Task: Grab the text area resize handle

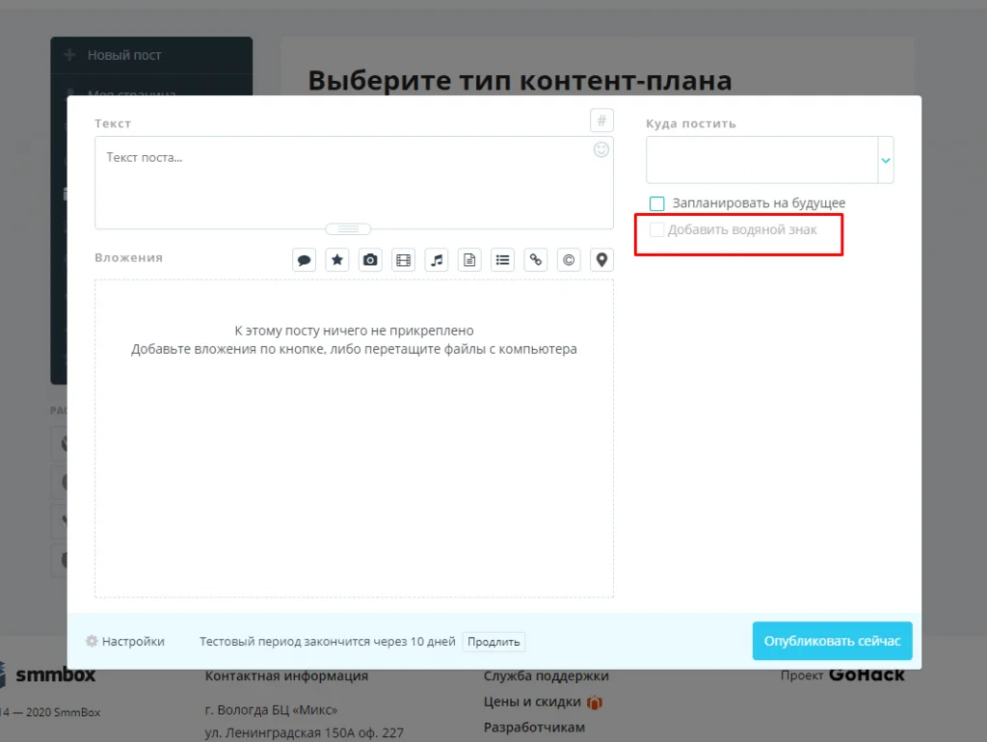Action: pyautogui.click(x=348, y=228)
